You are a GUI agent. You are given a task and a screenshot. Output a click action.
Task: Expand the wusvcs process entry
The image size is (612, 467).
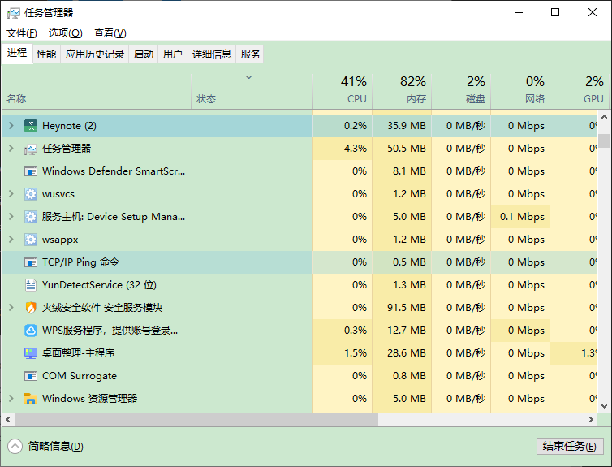pos(11,193)
